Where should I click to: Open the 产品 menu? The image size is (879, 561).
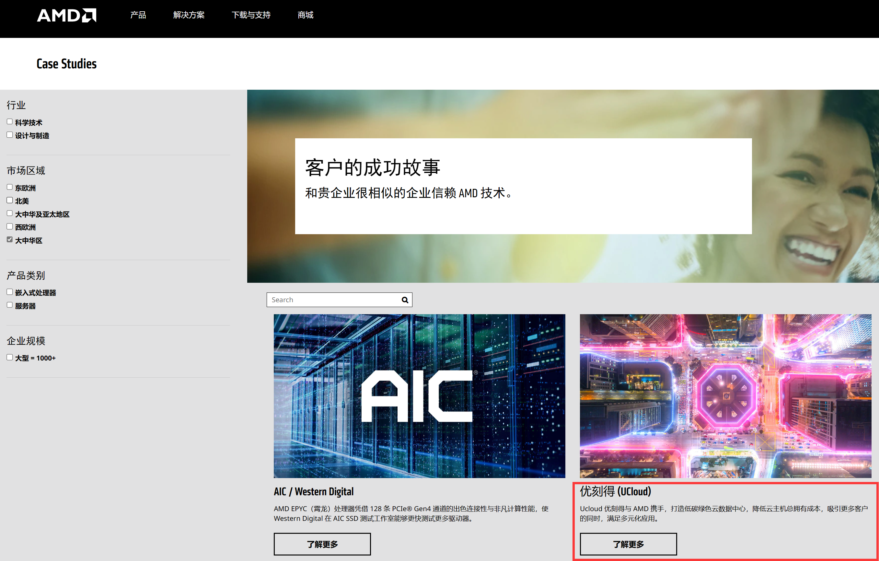138,15
